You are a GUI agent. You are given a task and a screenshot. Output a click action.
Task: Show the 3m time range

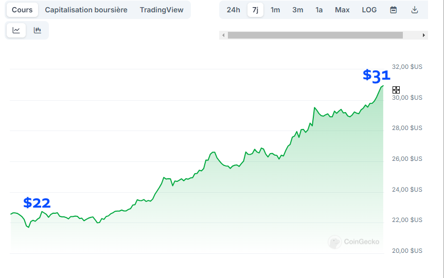297,10
